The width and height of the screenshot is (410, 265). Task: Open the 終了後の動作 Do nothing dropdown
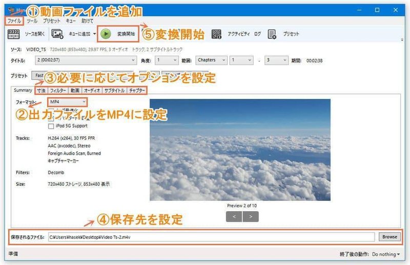point(386,254)
